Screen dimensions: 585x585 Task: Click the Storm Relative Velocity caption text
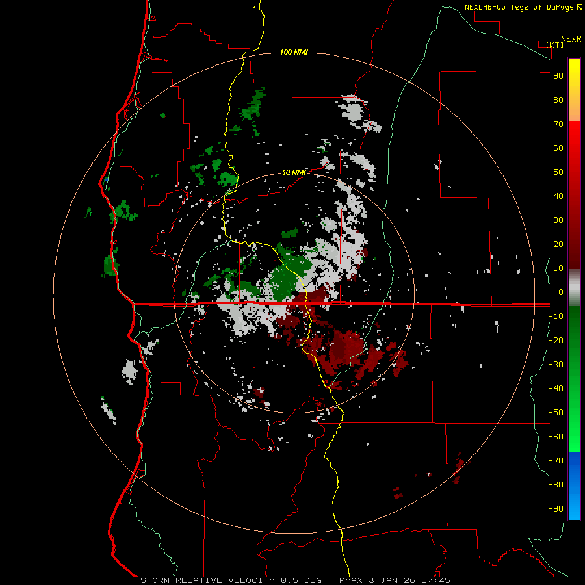296,580
